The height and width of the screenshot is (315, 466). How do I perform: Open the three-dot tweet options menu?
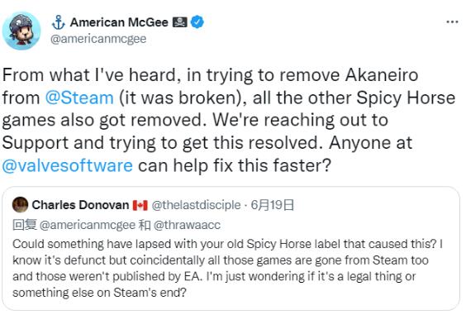(452, 21)
